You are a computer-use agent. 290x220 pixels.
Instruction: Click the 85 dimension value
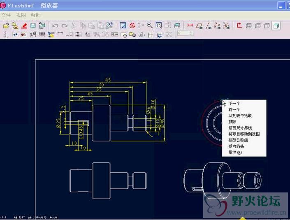[108, 80]
